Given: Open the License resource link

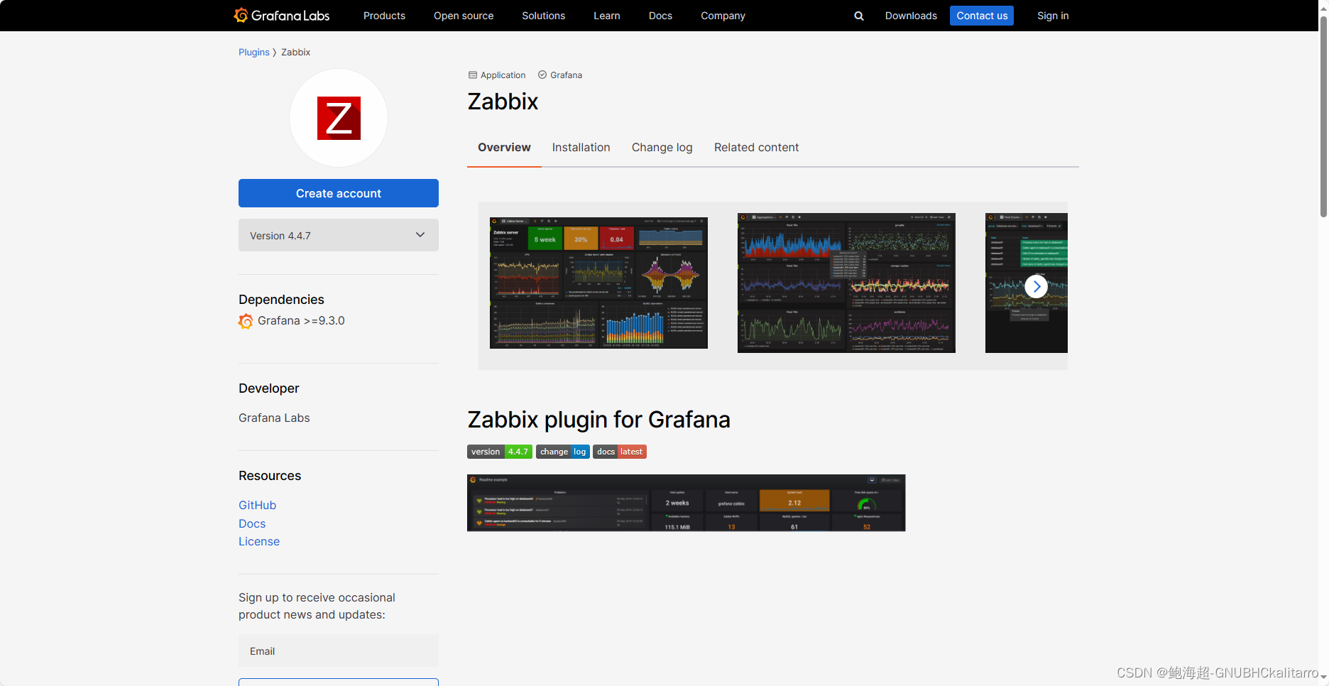Looking at the screenshot, I should (x=259, y=541).
